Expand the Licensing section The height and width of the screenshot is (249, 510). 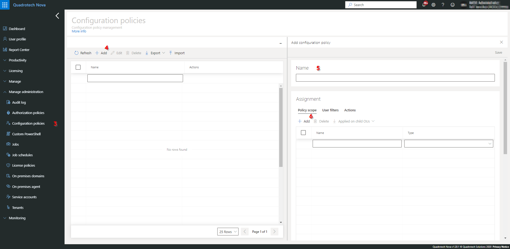tap(5, 71)
